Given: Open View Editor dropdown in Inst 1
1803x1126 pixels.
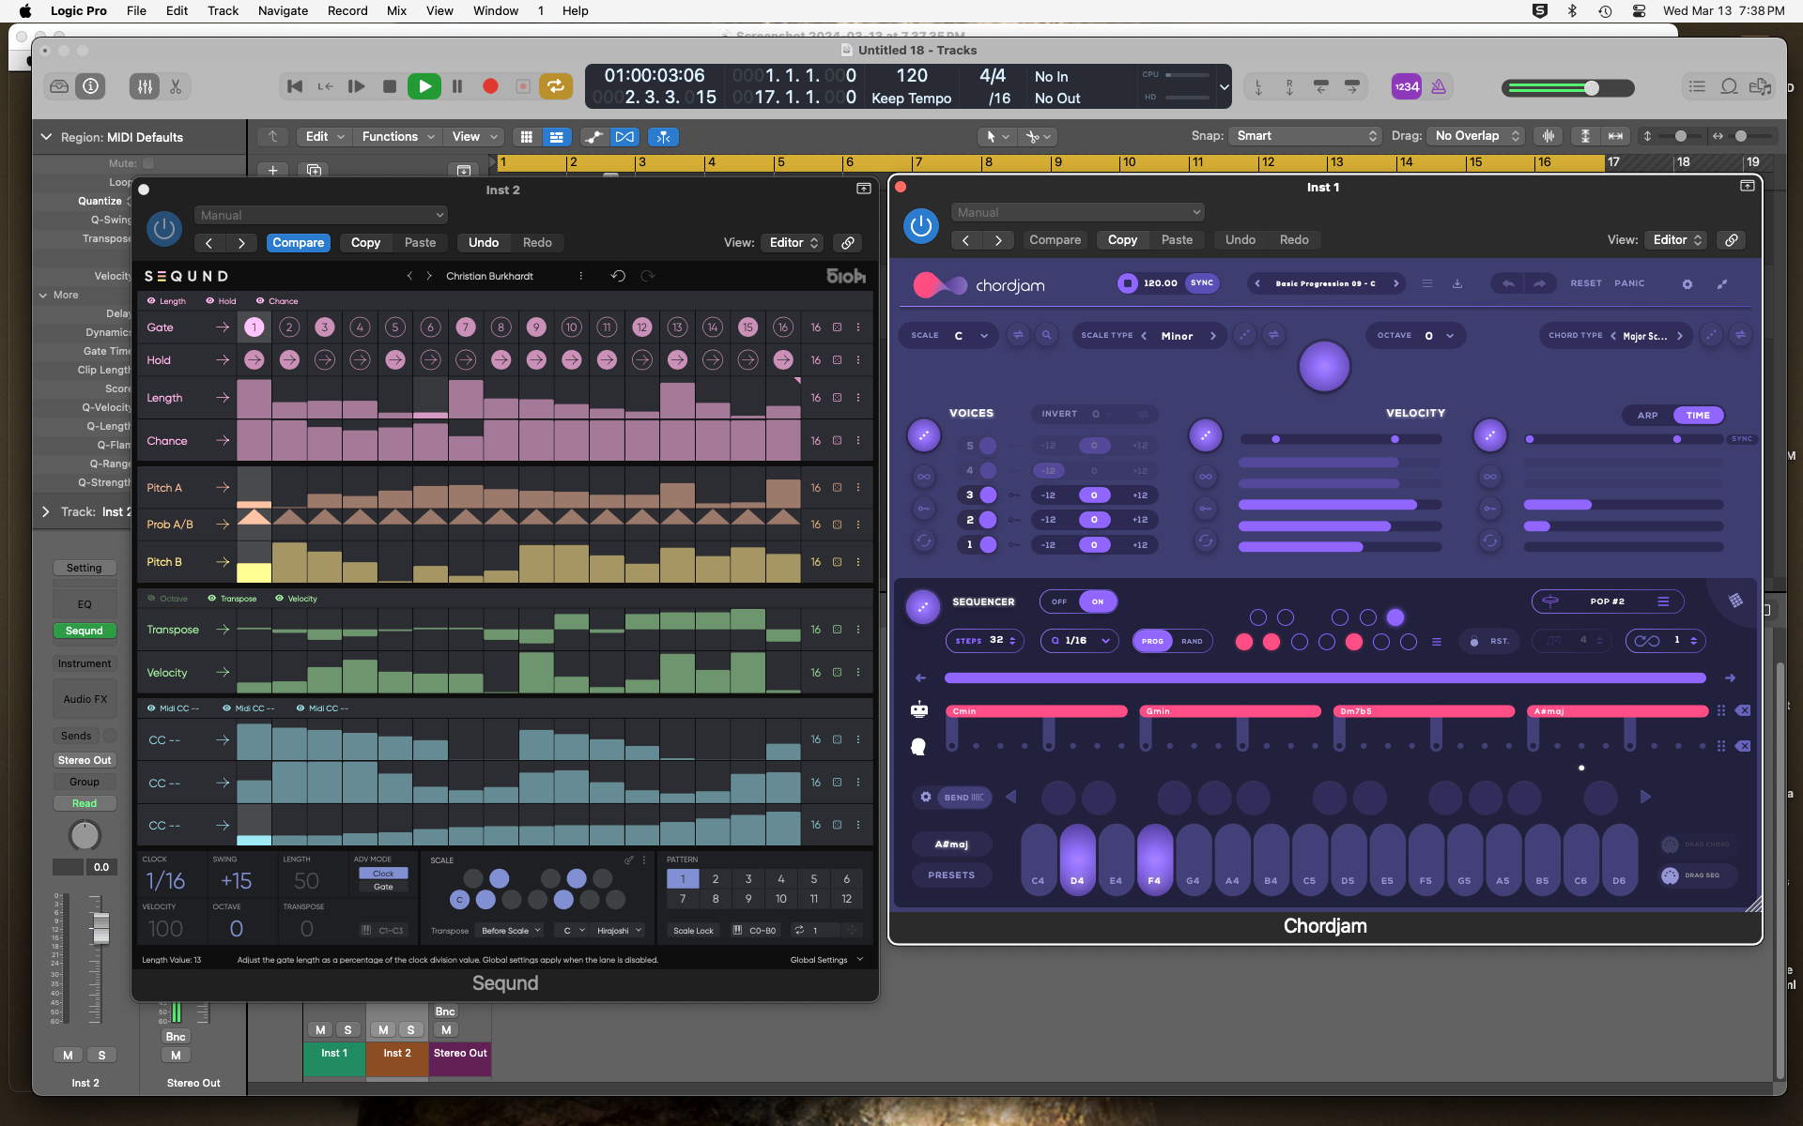Looking at the screenshot, I should coord(1677,239).
